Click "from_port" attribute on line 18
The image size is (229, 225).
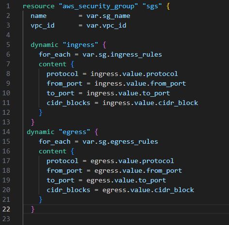(x=65, y=171)
